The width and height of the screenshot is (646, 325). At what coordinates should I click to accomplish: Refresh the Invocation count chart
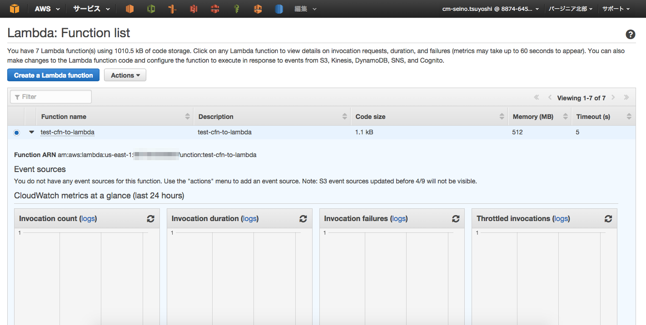(150, 218)
